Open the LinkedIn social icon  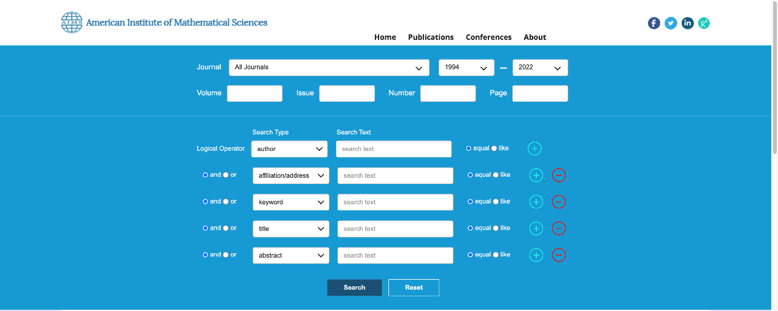687,23
